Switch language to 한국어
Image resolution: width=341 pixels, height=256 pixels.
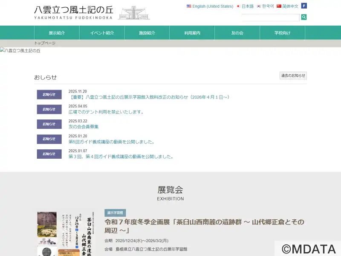265,6
